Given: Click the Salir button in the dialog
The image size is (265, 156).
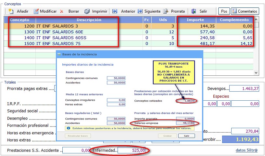Looking at the screenshot, I should [186, 136].
